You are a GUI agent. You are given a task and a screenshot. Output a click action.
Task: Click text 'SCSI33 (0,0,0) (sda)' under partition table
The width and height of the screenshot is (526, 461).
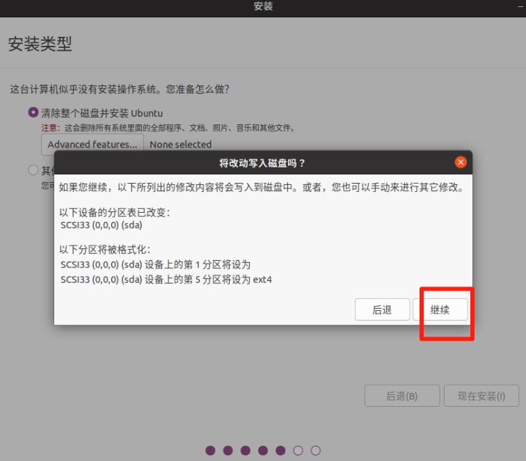pyautogui.click(x=102, y=225)
